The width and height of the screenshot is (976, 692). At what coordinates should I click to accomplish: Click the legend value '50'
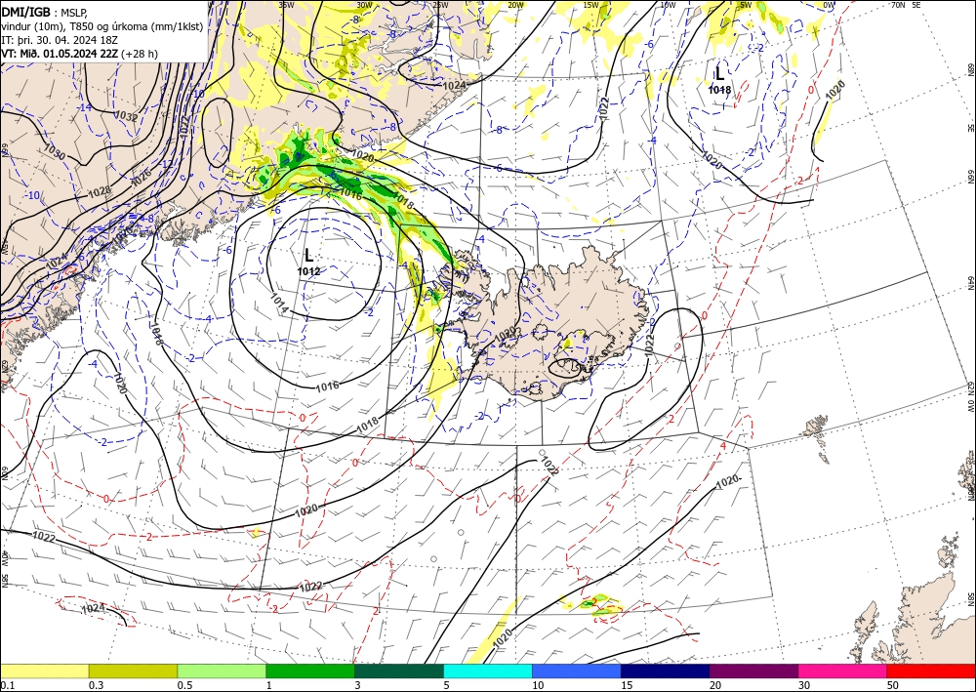(x=893, y=685)
